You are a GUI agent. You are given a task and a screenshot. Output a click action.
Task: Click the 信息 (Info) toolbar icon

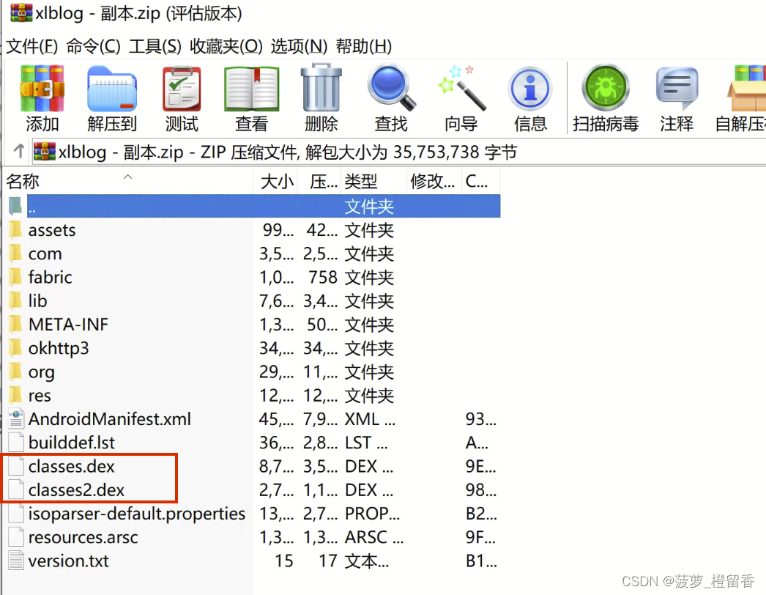click(530, 89)
